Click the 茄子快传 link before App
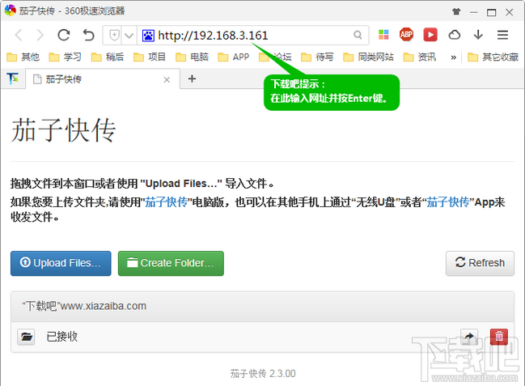This screenshot has height=386, width=525. [448, 202]
